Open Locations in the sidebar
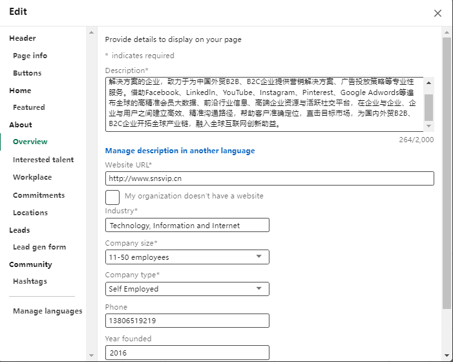 pyautogui.click(x=30, y=213)
